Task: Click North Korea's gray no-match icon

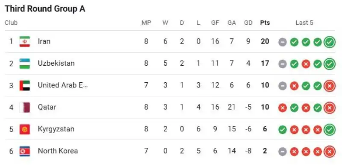Action: coord(282,152)
